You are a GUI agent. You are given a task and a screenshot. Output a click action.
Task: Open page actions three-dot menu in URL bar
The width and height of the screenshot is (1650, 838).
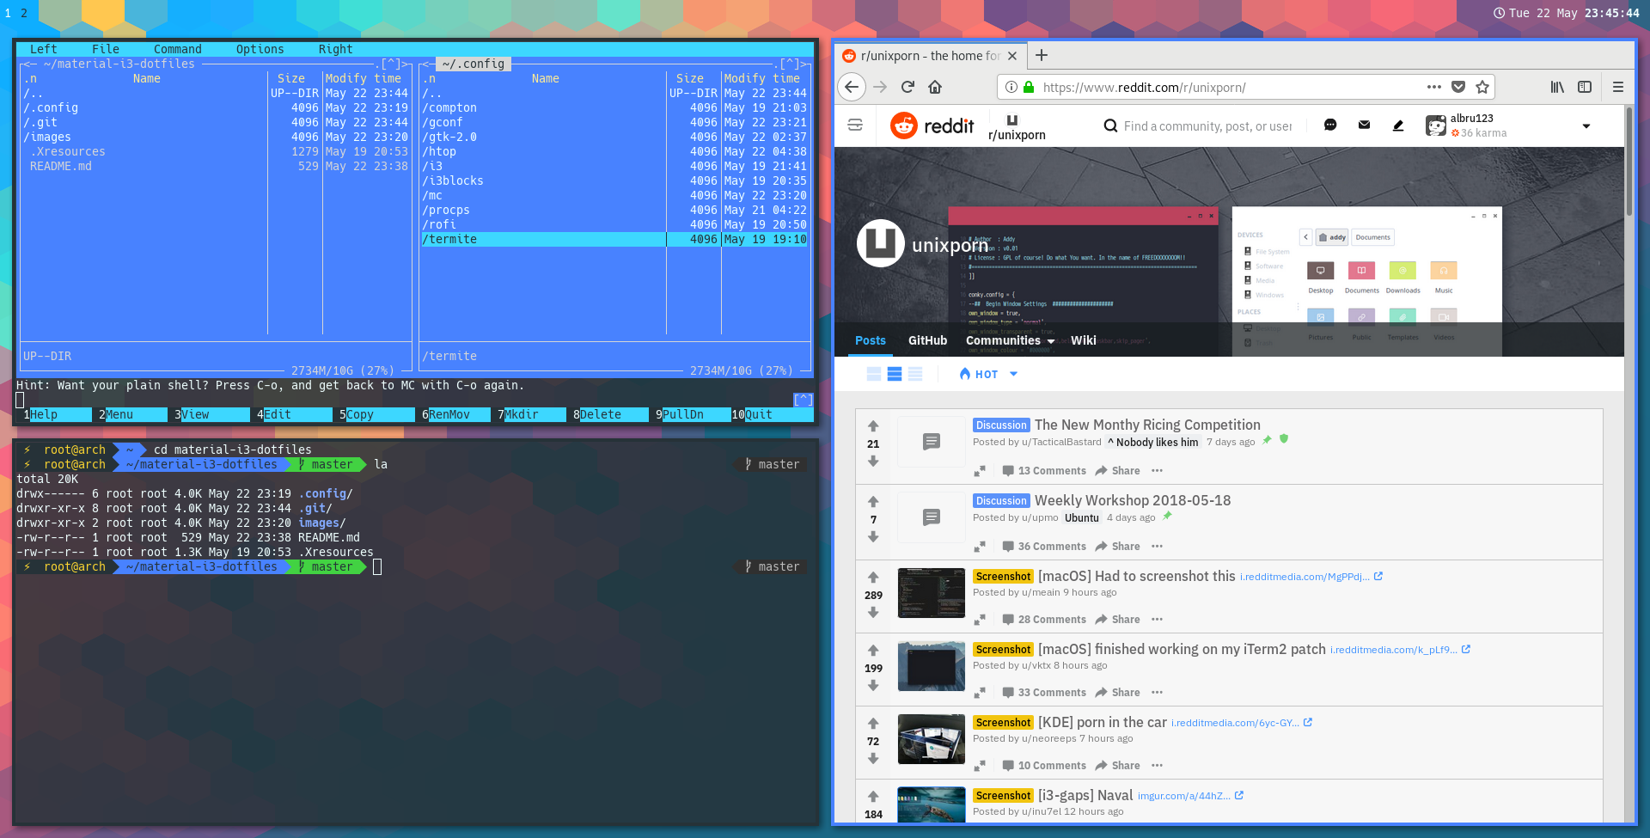pos(1433,87)
